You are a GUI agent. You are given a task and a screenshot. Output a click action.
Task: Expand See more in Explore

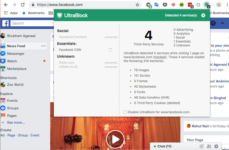pyautogui.click(x=16, y=123)
